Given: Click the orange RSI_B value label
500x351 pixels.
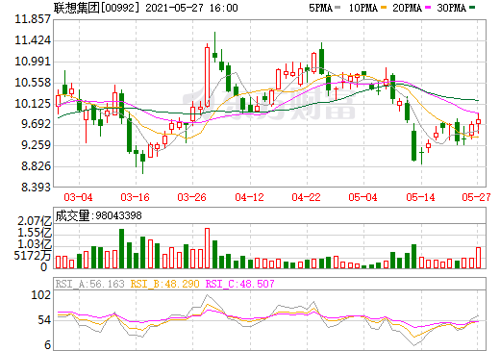Looking at the screenshot, I should 164,284.
